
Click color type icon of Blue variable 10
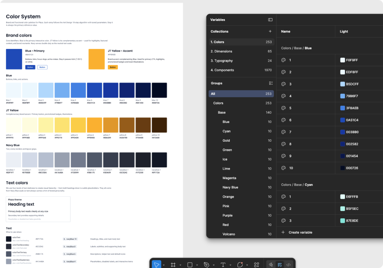(283, 168)
